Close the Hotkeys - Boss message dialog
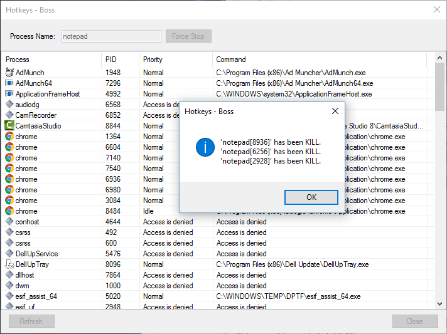This screenshot has height=334, width=447. 335,111
